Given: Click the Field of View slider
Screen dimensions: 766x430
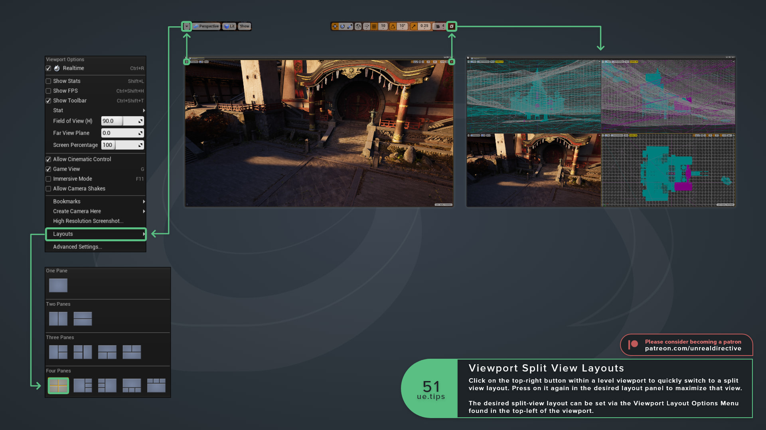Looking at the screenshot, I should pos(122,121).
